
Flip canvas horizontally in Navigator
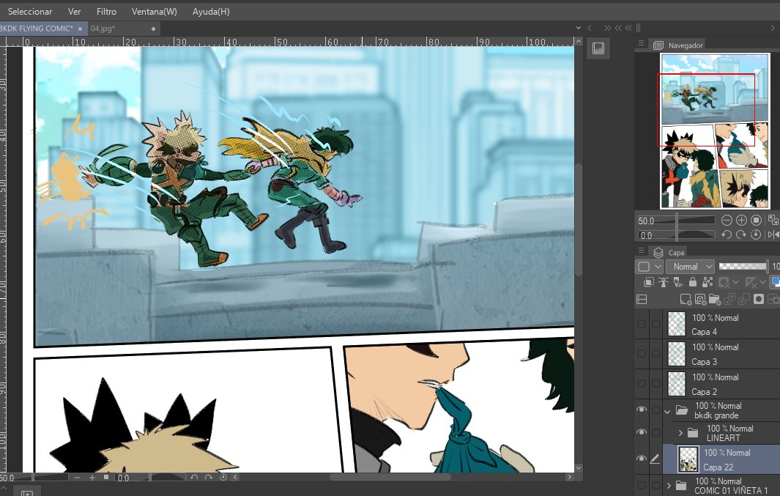tap(773, 234)
